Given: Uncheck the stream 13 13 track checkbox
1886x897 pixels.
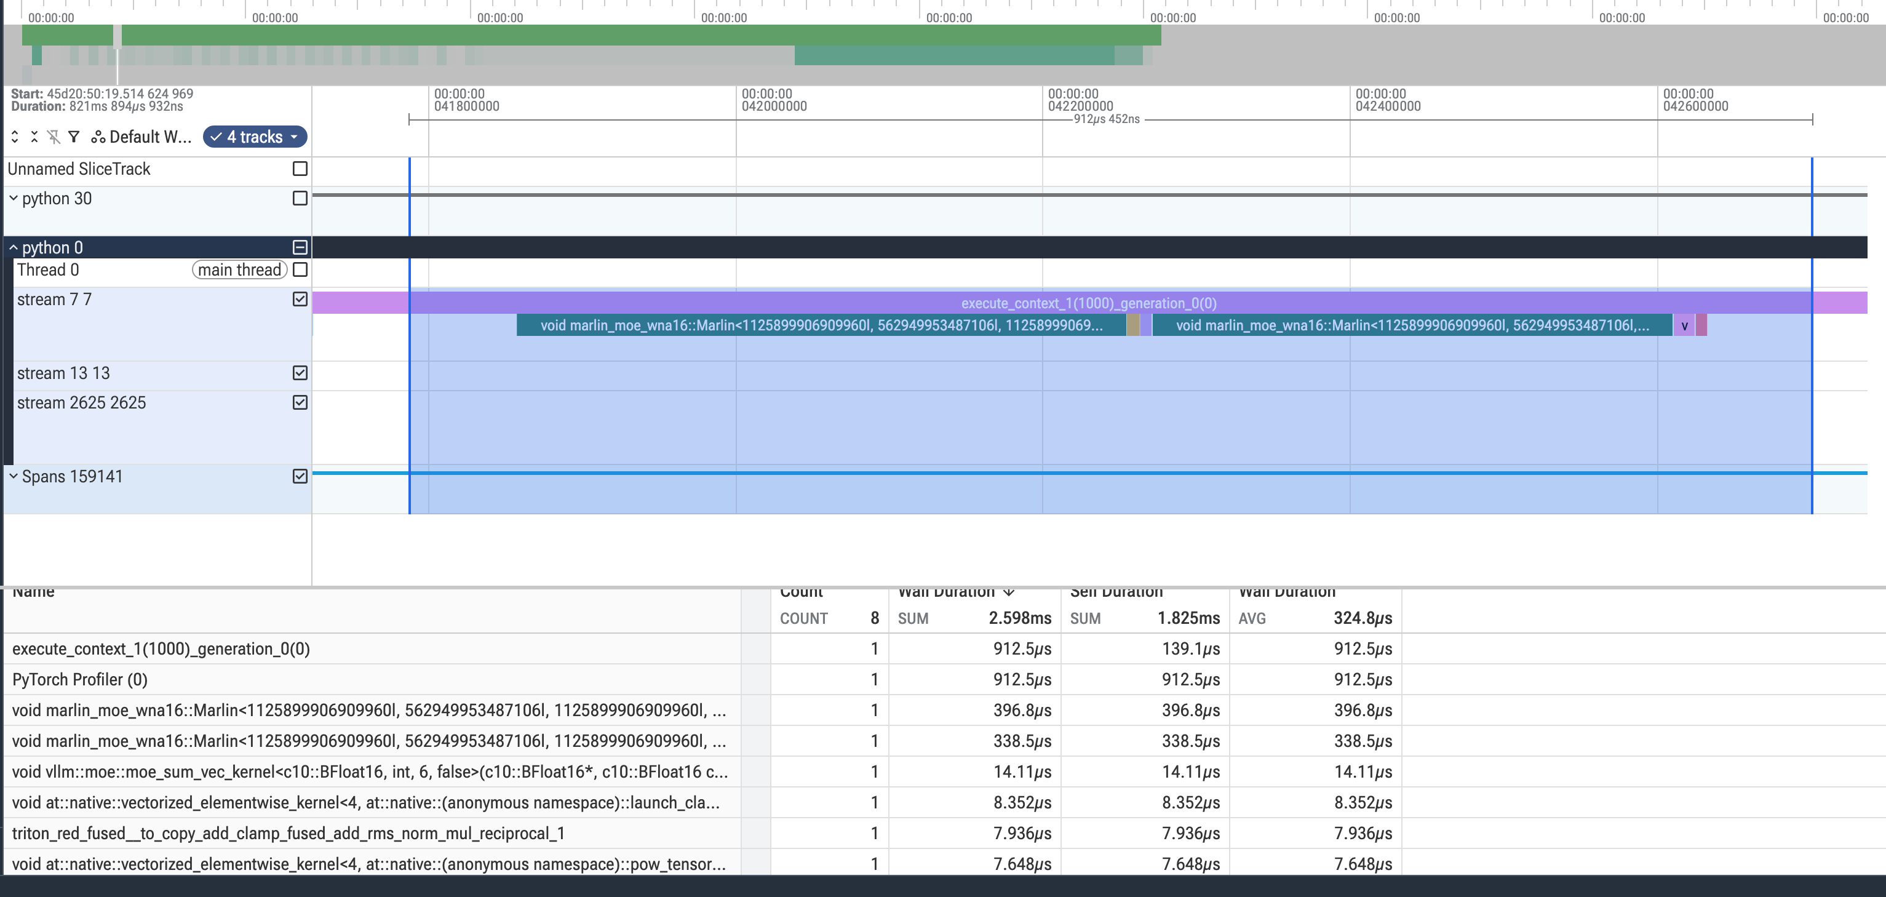Looking at the screenshot, I should click(x=300, y=373).
